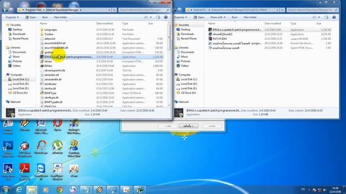
Task: Select IDM.6.x.x.update patch in right window
Action: (x=237, y=30)
